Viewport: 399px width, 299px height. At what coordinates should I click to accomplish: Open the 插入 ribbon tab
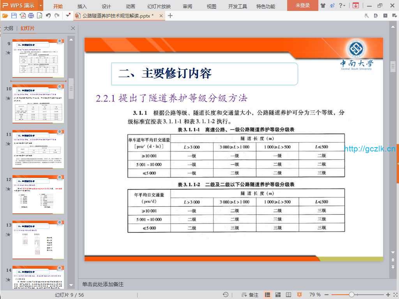tap(82, 6)
